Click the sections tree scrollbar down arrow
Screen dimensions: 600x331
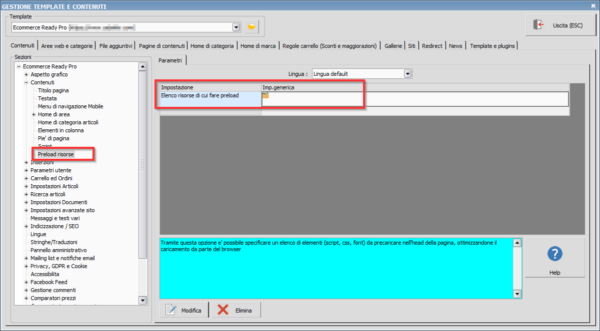pyautogui.click(x=142, y=301)
